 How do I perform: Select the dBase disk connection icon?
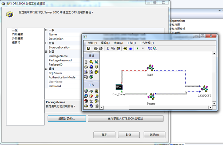point(86,67)
